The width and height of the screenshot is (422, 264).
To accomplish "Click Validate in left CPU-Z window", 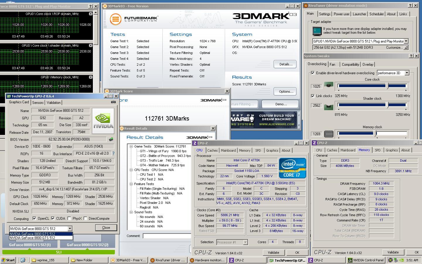I will click(273, 253).
